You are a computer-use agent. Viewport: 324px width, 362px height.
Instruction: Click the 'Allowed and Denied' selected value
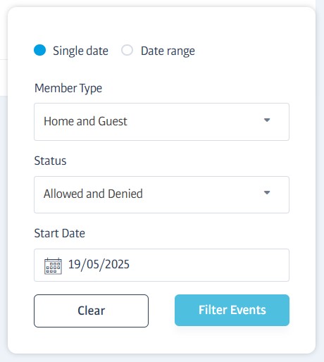(93, 194)
